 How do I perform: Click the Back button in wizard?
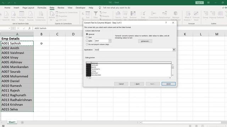pos(137,84)
